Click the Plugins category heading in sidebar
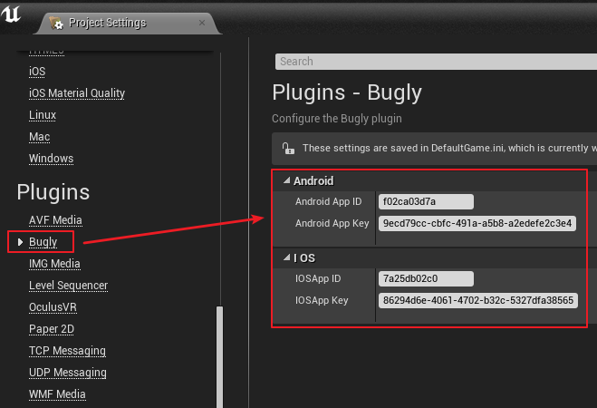The image size is (597, 408). click(53, 191)
